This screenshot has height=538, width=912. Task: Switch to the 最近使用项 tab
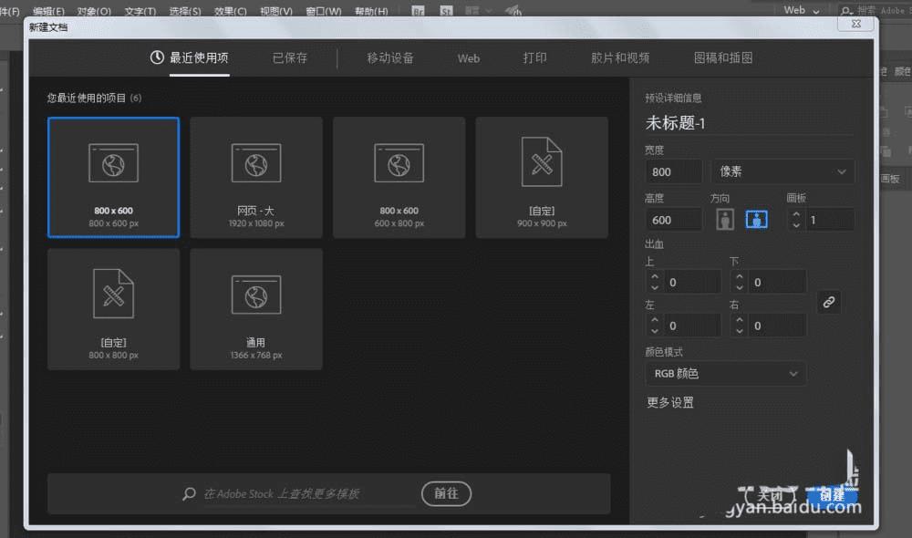[x=199, y=57]
